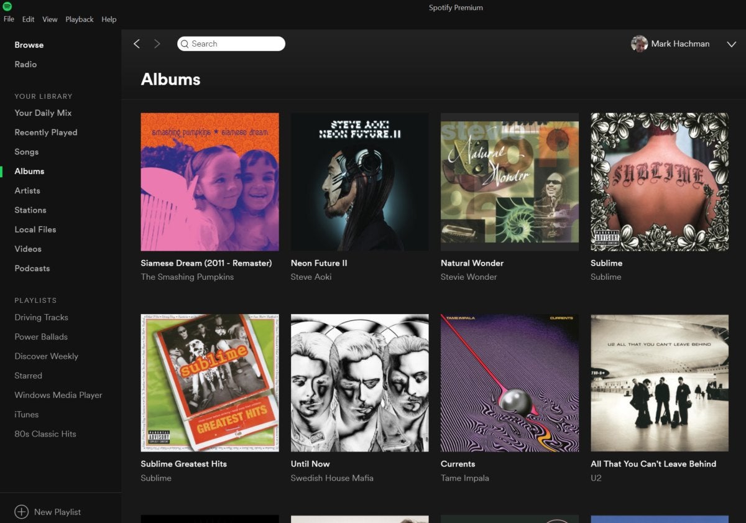Open the Edit menu
The height and width of the screenshot is (523, 746).
(29, 19)
